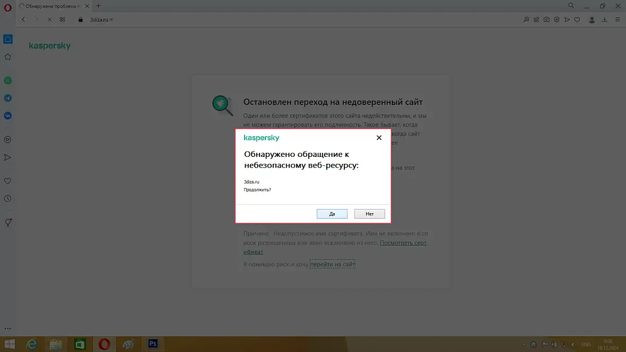Go forward to next page
This screenshot has width=626, height=352.
point(36,20)
